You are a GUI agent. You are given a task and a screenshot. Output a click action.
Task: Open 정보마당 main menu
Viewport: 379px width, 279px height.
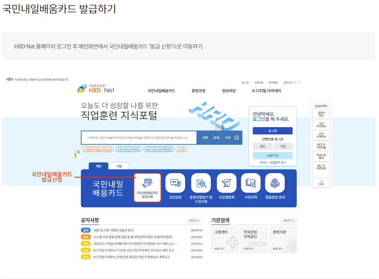click(229, 91)
